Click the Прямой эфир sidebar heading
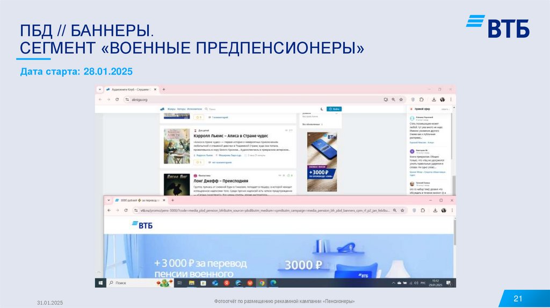This screenshot has height=308, width=550. point(422,109)
